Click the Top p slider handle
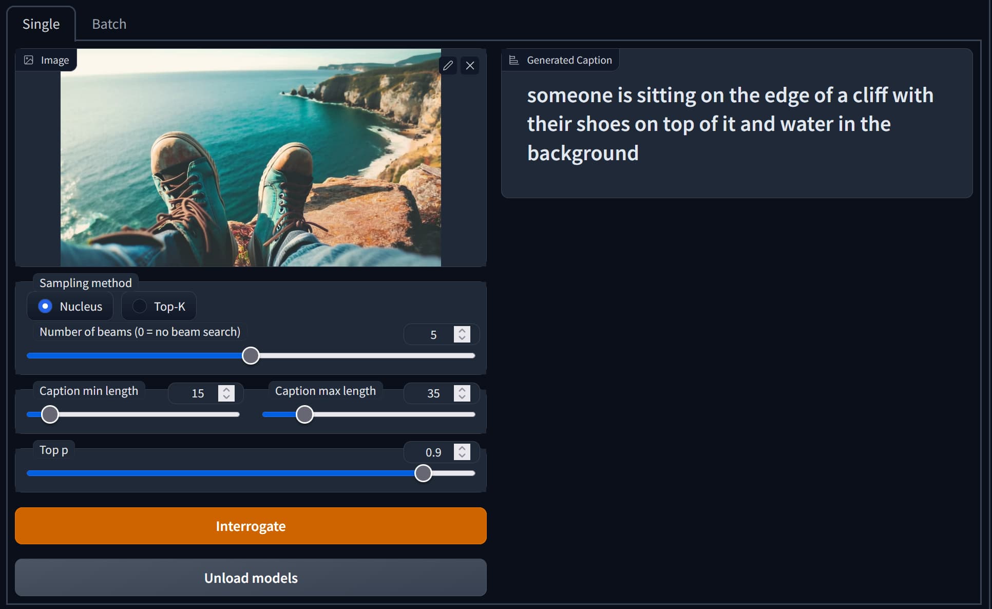Image resolution: width=992 pixels, height=609 pixels. point(423,473)
